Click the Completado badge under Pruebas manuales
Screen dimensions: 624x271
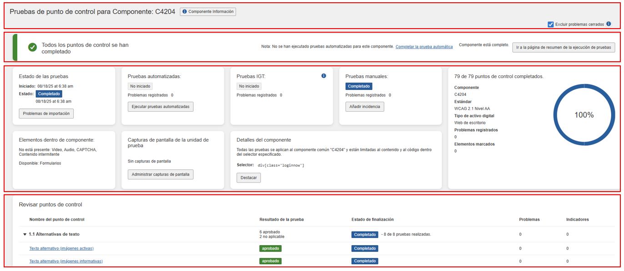point(359,86)
